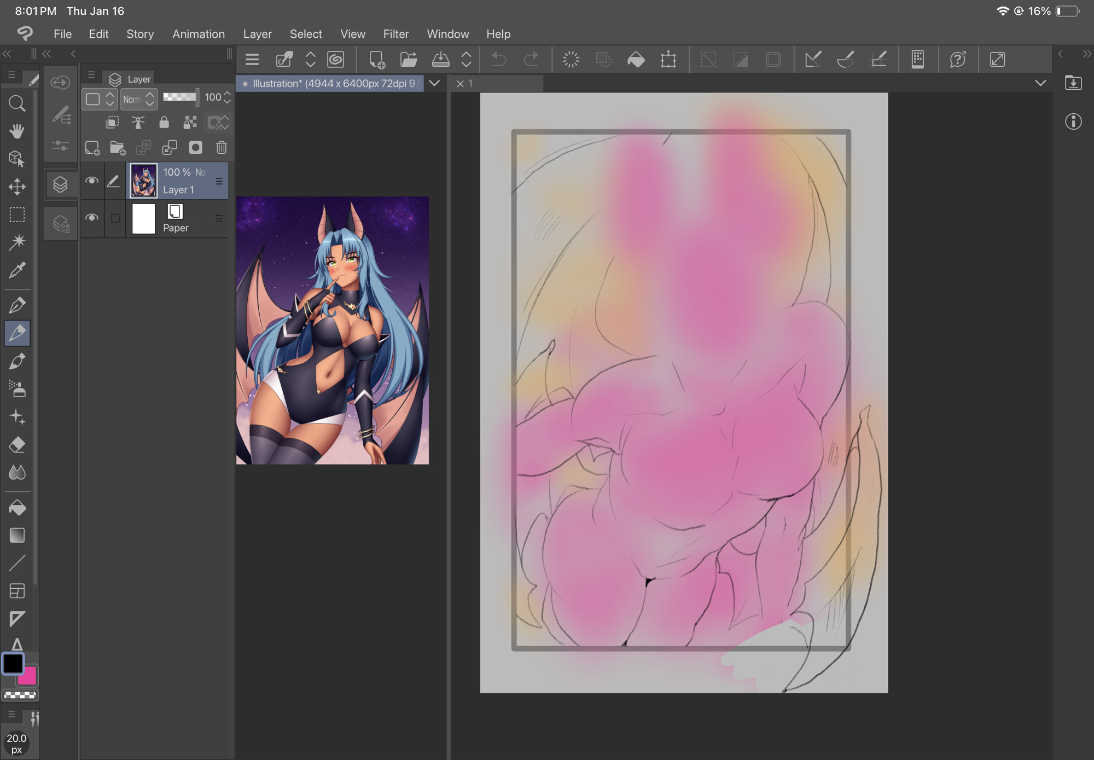Viewport: 1094px width, 760px height.
Task: Expand sub view panel chevron at right
Action: click(1040, 83)
